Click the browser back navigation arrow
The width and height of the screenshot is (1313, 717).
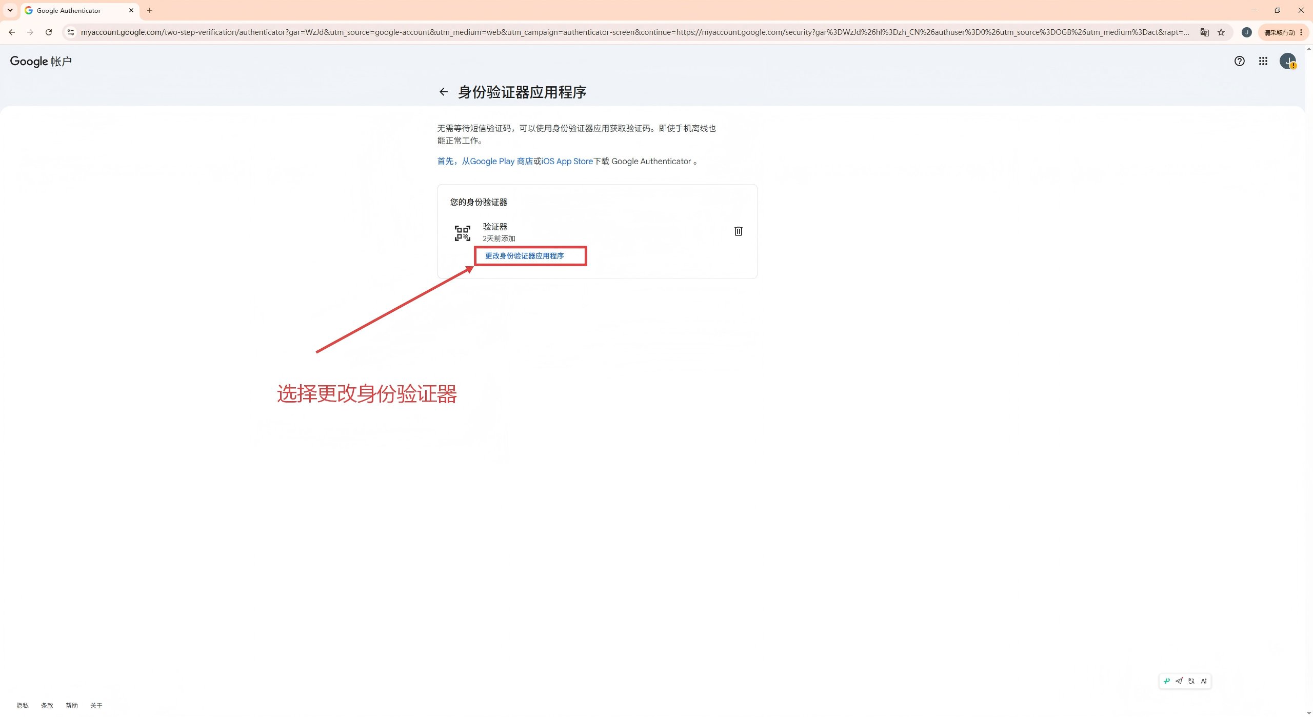pos(12,32)
